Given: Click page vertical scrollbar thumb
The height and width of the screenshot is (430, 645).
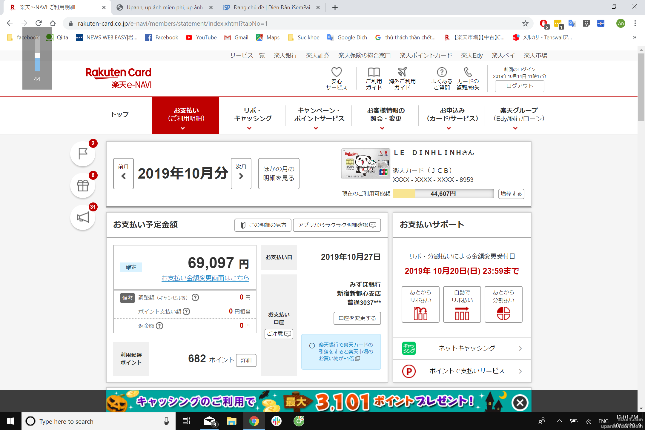Looking at the screenshot, I should point(641,87).
